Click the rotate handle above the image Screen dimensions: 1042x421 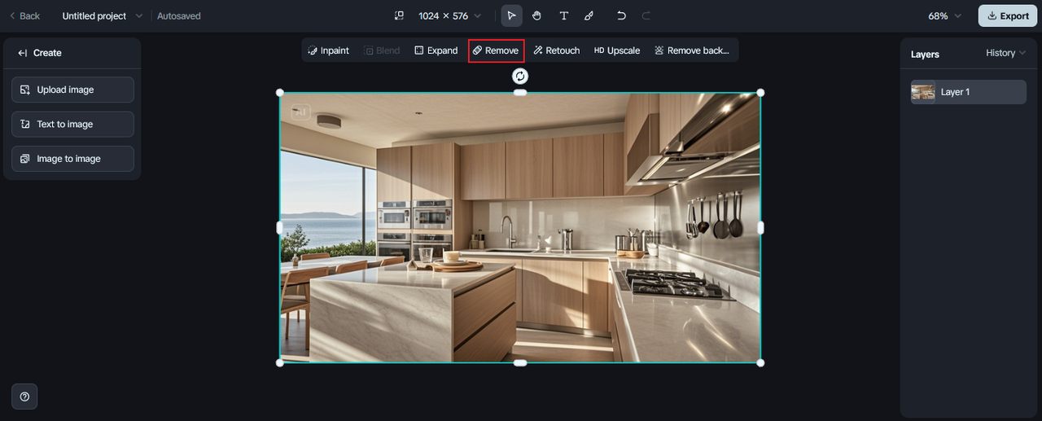pos(520,76)
